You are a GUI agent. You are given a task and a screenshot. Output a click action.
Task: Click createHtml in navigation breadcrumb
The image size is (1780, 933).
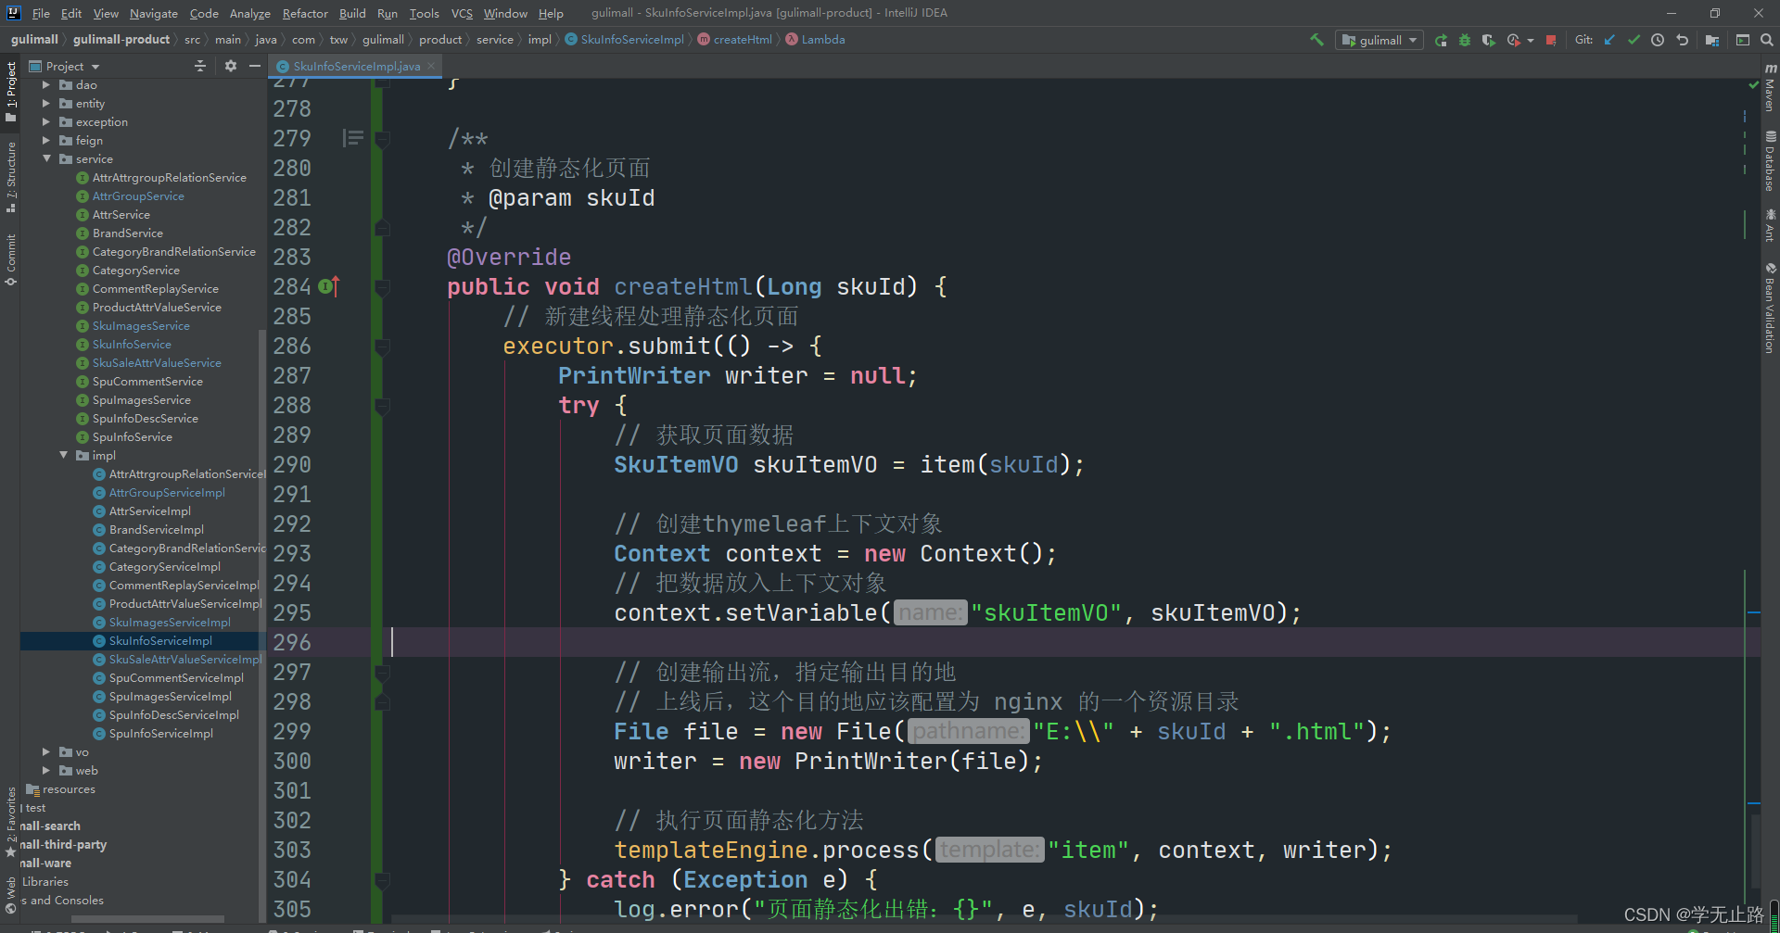point(742,40)
